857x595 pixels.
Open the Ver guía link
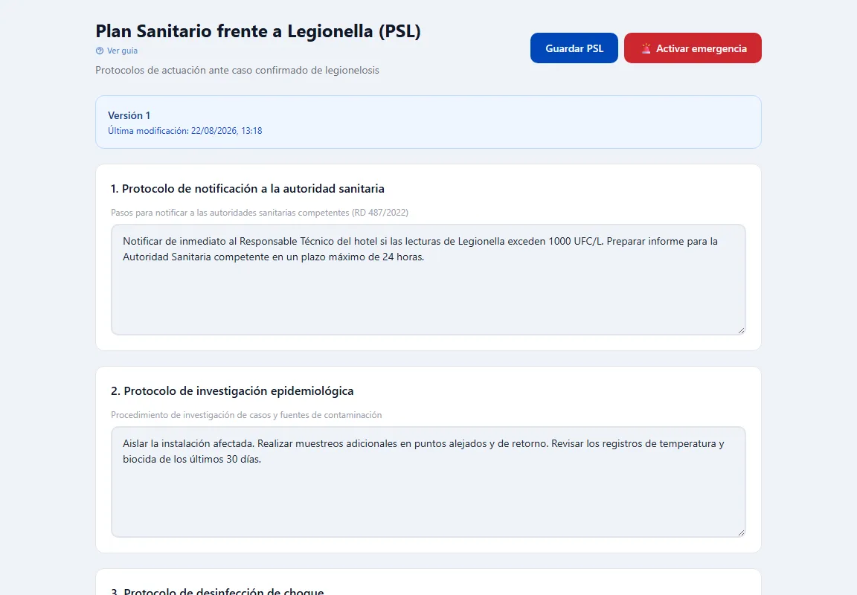point(116,51)
